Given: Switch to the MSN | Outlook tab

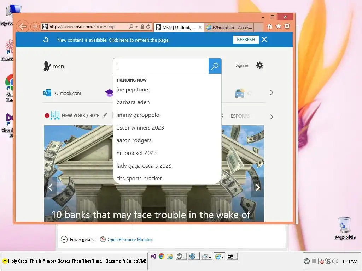Looking at the screenshot, I should (176, 28).
